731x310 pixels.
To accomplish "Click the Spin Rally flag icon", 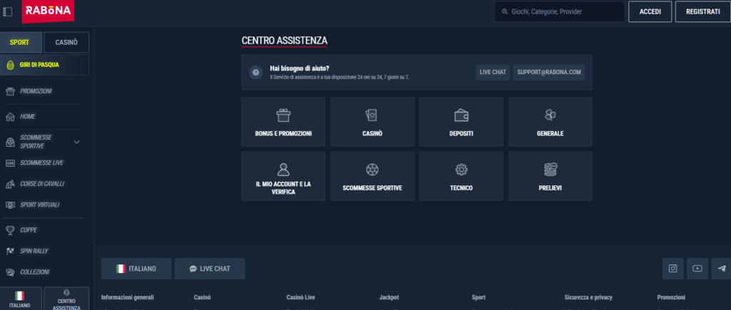I will pos(10,251).
